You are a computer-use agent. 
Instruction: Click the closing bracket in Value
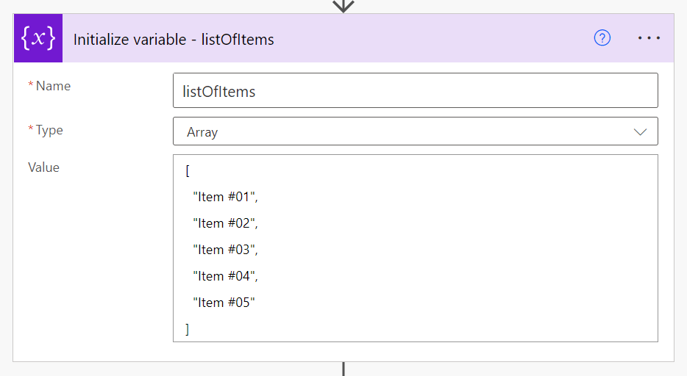(188, 329)
